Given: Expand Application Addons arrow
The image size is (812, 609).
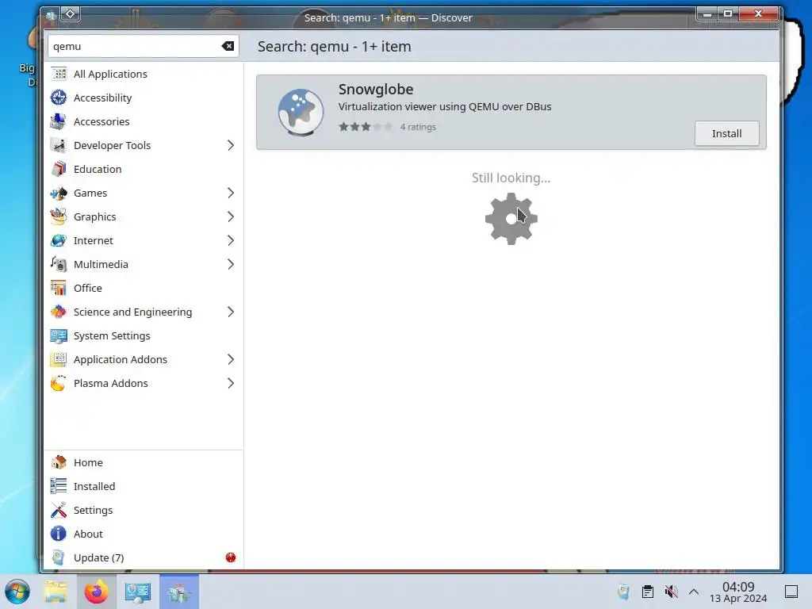Looking at the screenshot, I should 231,360.
